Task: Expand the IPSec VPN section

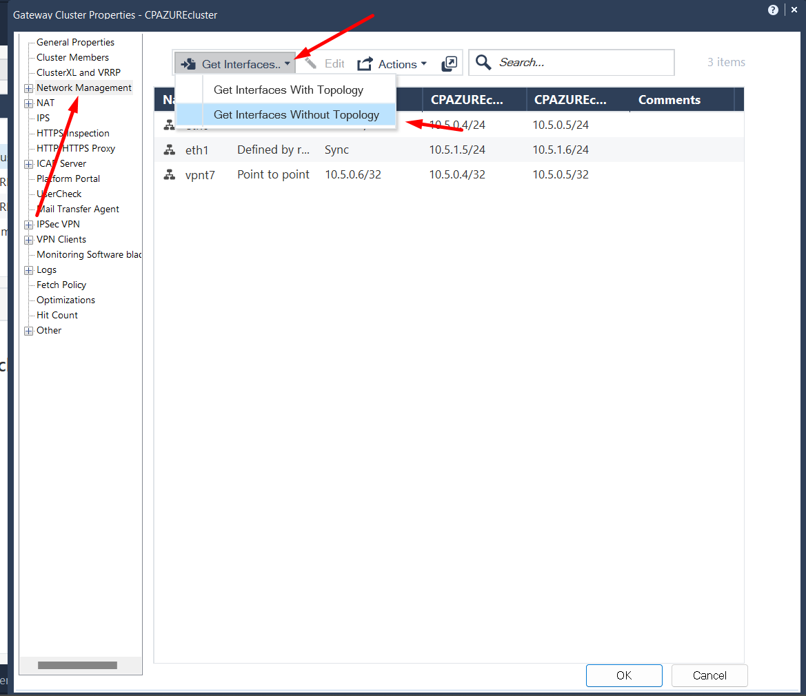Action: pyautogui.click(x=28, y=224)
